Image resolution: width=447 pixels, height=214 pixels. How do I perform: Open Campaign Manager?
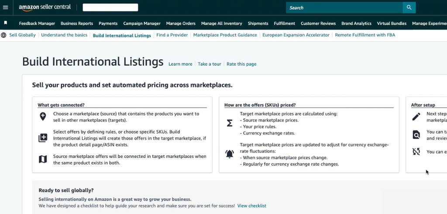pos(142,23)
